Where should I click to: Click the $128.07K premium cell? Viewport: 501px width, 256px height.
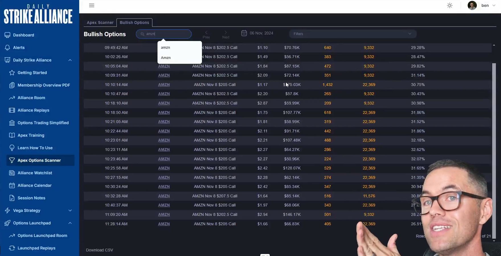click(x=292, y=168)
